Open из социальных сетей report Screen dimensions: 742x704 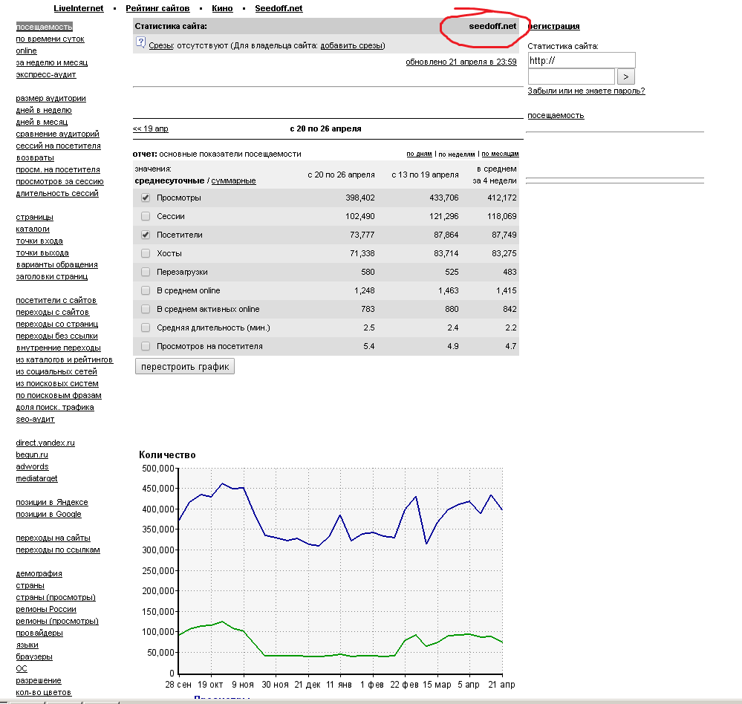pyautogui.click(x=56, y=371)
